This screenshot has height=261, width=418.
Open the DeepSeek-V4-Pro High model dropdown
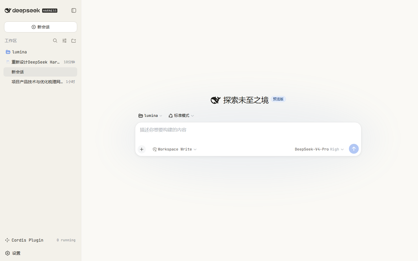click(319, 149)
